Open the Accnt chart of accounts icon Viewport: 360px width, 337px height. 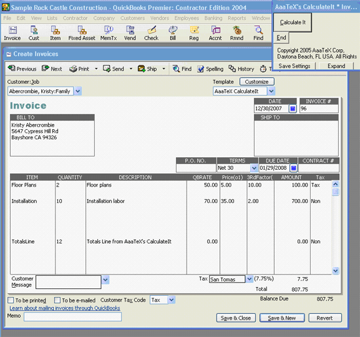point(215,33)
